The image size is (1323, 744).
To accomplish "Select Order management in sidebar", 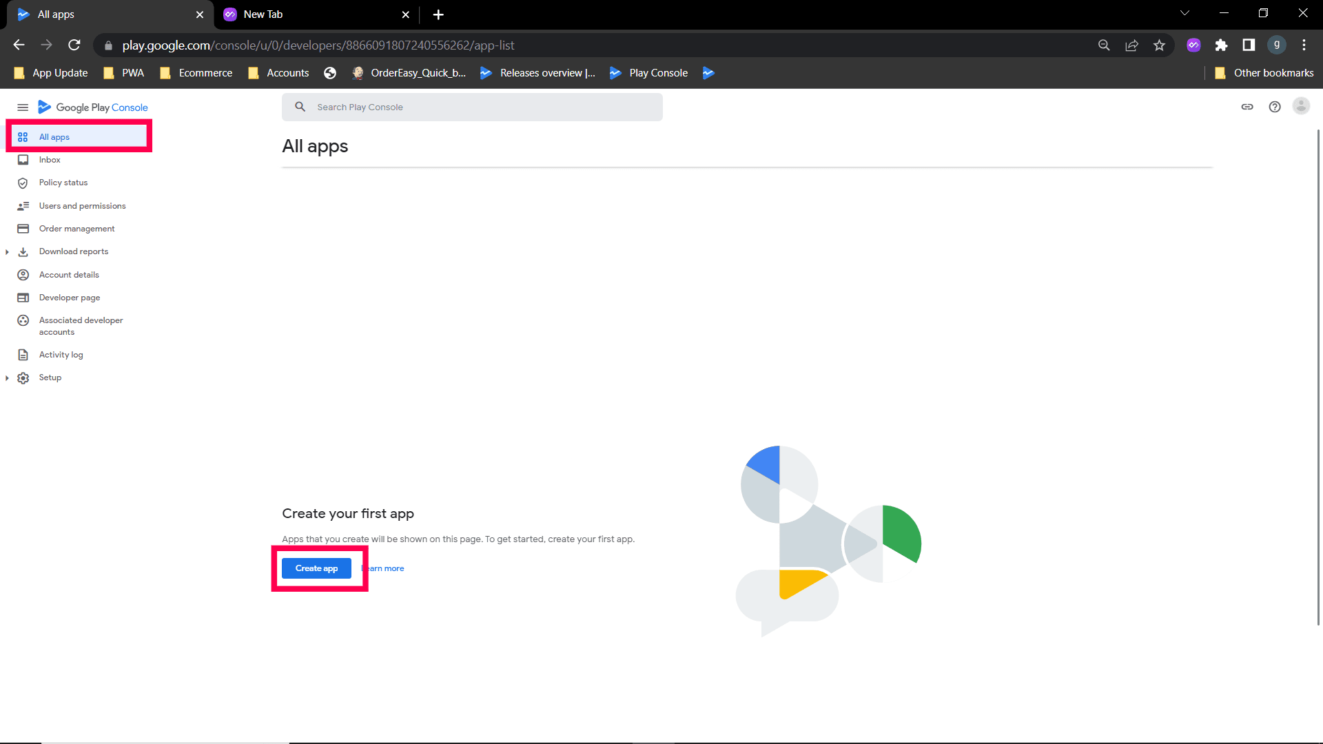I will point(76,229).
